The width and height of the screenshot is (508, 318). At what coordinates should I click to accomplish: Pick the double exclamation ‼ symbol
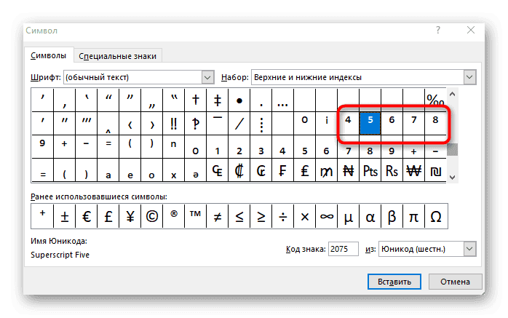tap(174, 124)
